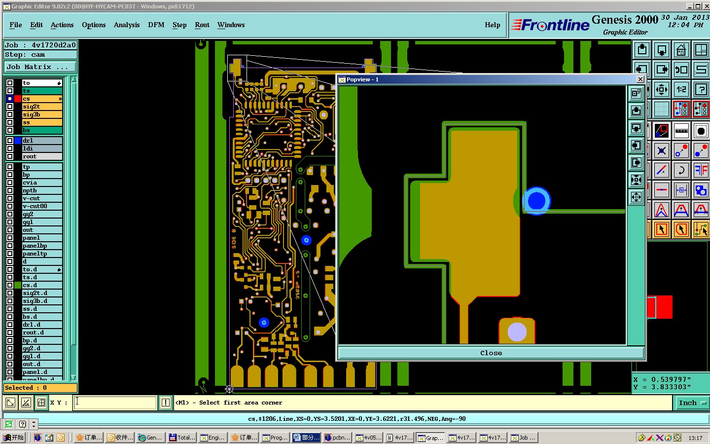Toggle the checkbox for layer to

tap(10, 83)
